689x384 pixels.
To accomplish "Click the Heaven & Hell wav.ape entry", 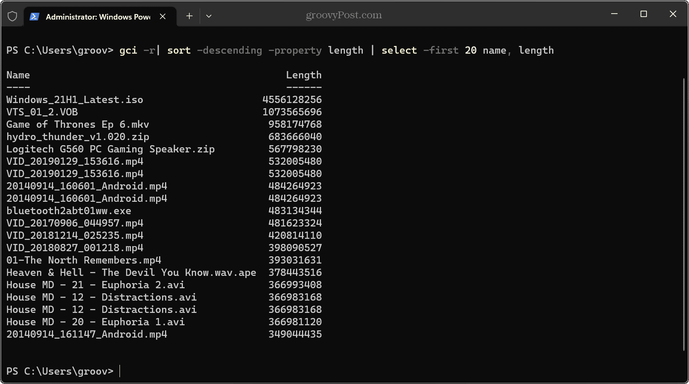I will tap(131, 272).
